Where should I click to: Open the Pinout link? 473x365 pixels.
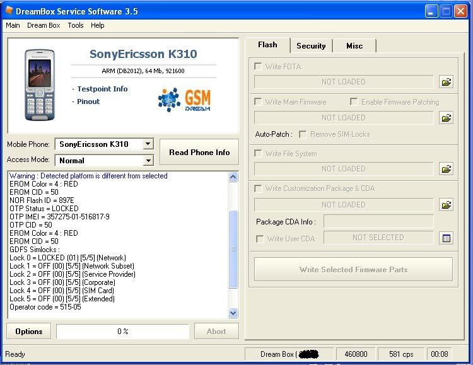(88, 101)
